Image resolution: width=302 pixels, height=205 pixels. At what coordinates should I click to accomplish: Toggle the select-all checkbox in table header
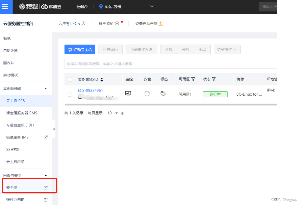(70, 80)
